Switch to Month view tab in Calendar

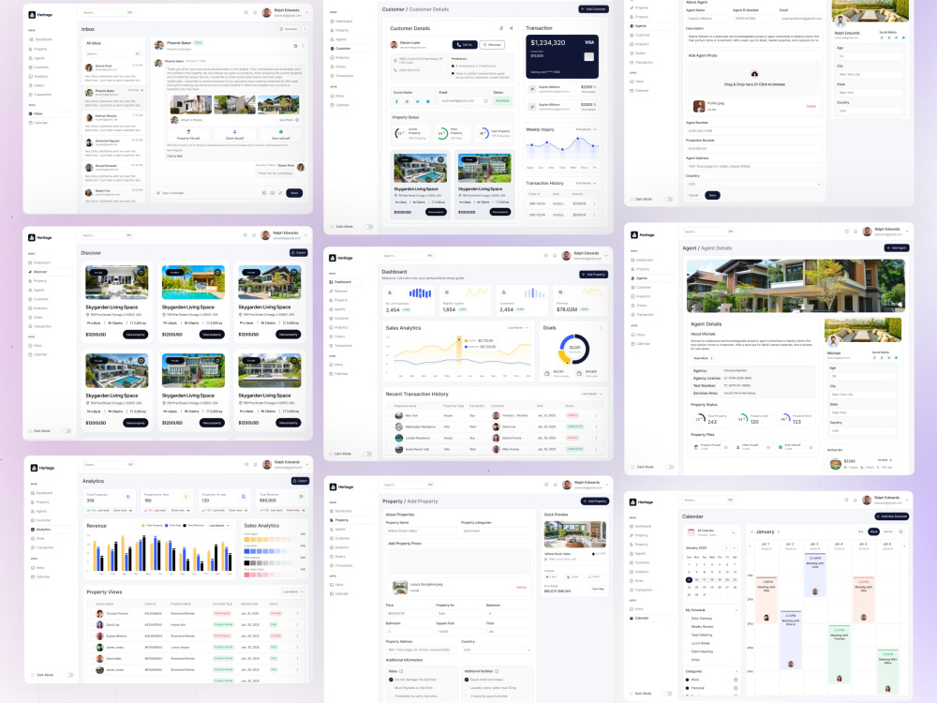point(888,531)
